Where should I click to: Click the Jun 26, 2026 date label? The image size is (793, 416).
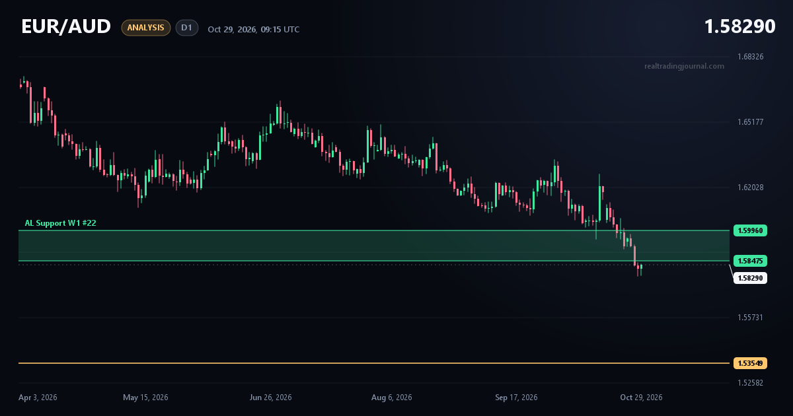pos(270,398)
